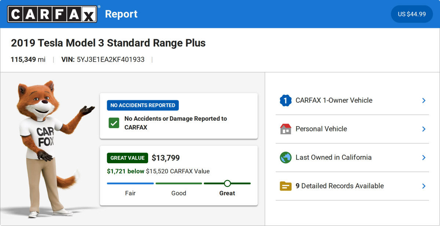440x226 pixels.
Task: Select the vehicle title heading
Action: (x=108, y=43)
